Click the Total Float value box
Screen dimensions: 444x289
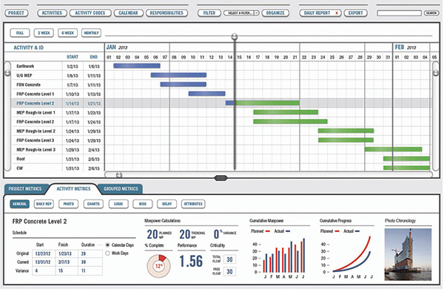[x=229, y=259]
